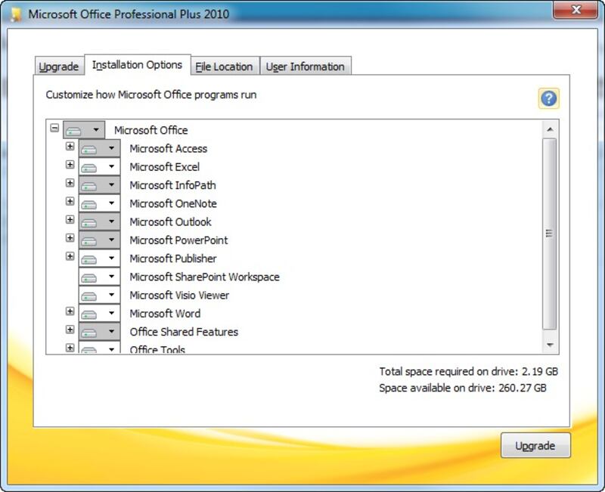
Task: Click the scroll down arrow in the feature list
Action: point(550,345)
